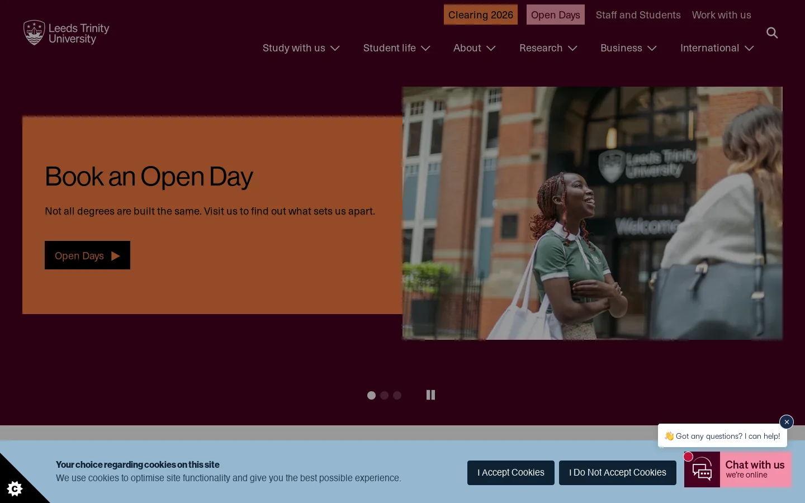This screenshot has width=805, height=503.
Task: Click the chat speech bubble icon
Action: pyautogui.click(x=702, y=470)
